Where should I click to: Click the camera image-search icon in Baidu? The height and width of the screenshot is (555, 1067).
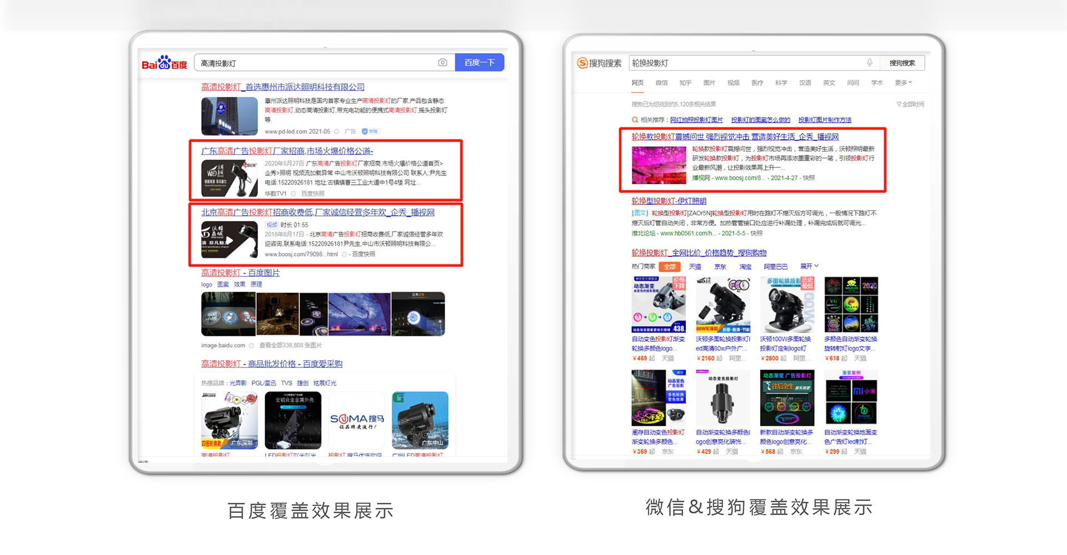(x=442, y=63)
